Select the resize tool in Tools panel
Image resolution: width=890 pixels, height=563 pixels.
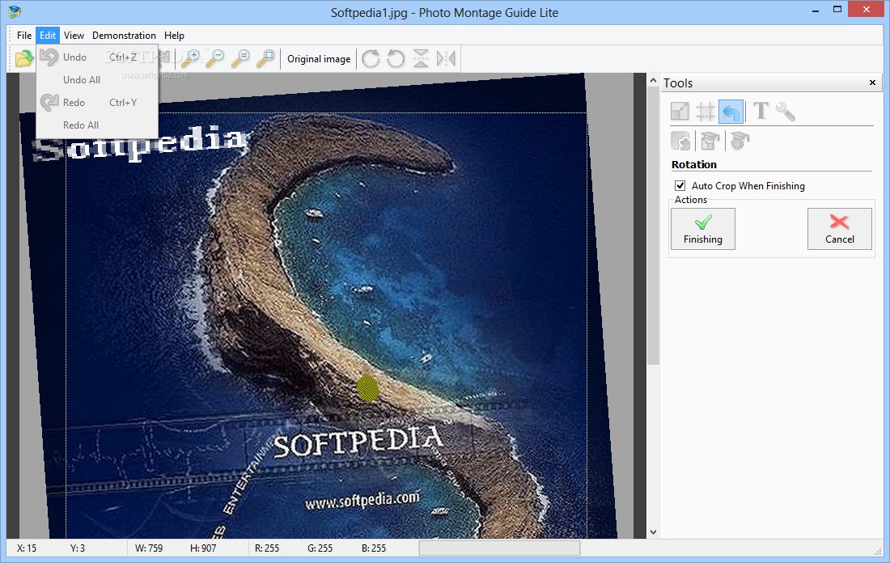click(680, 112)
